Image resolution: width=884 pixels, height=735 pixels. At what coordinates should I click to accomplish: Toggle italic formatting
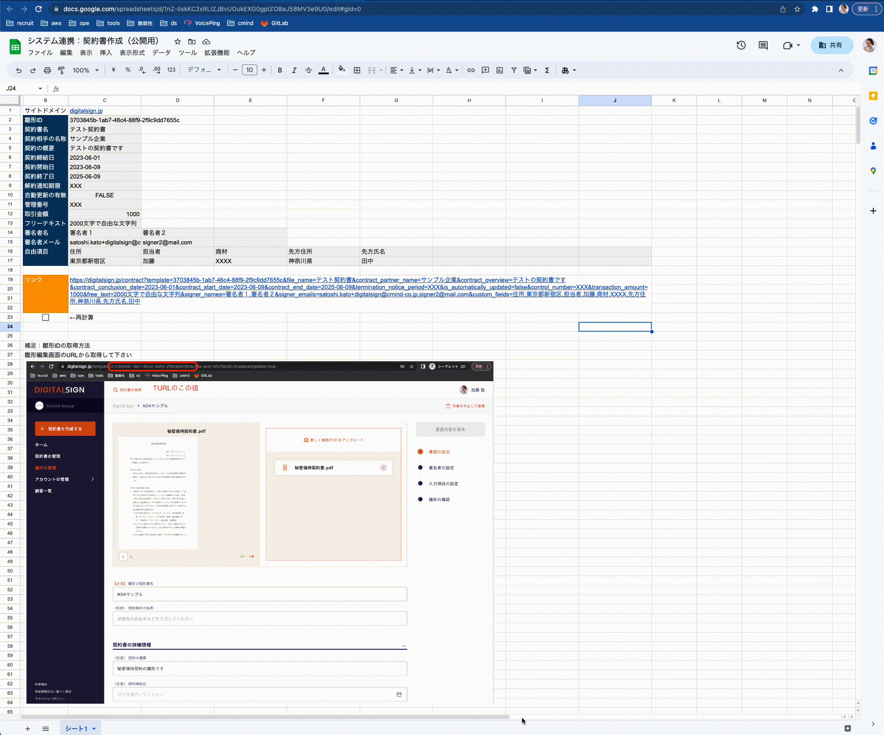(x=294, y=70)
